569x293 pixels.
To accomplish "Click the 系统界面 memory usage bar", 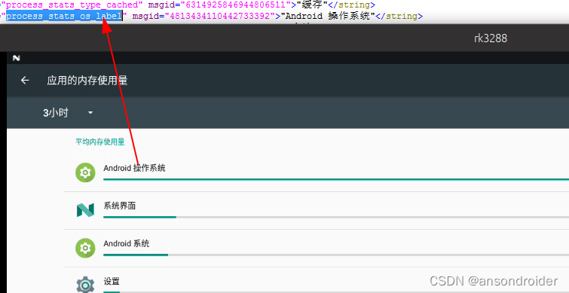I will pos(336,217).
